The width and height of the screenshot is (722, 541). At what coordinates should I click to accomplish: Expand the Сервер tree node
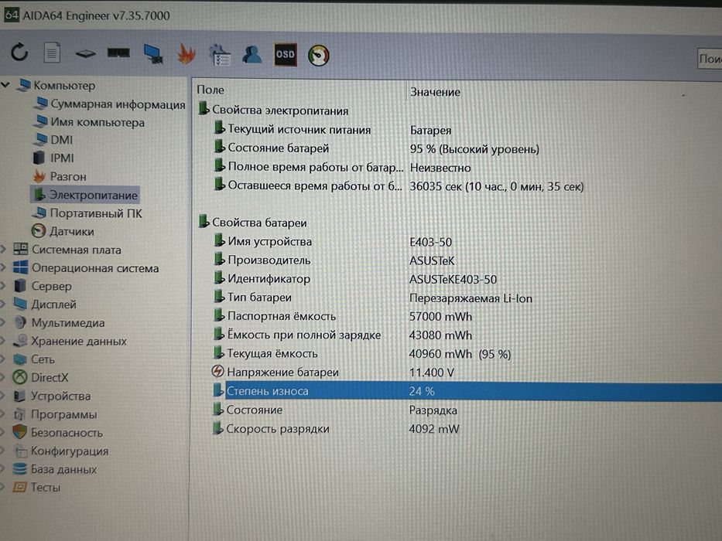(x=3, y=286)
